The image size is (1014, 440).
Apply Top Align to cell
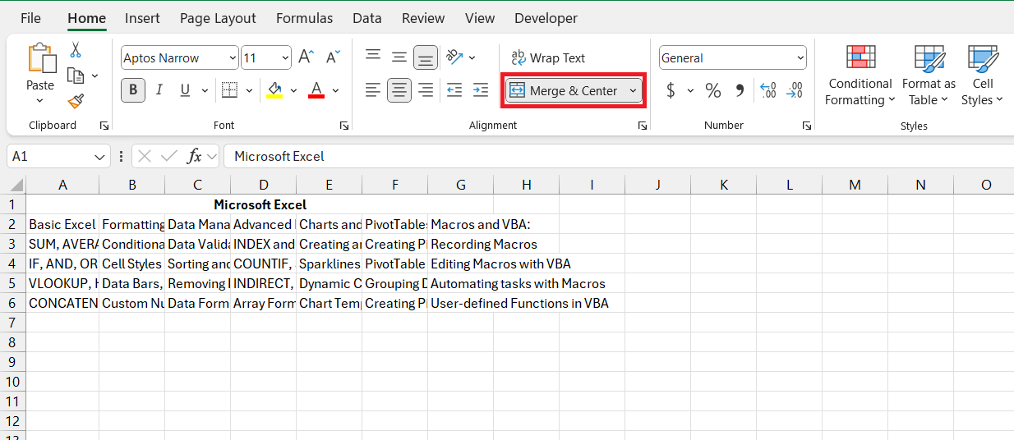point(373,57)
